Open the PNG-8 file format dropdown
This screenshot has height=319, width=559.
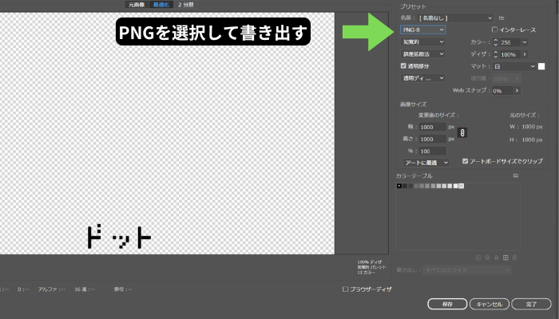[x=422, y=30]
